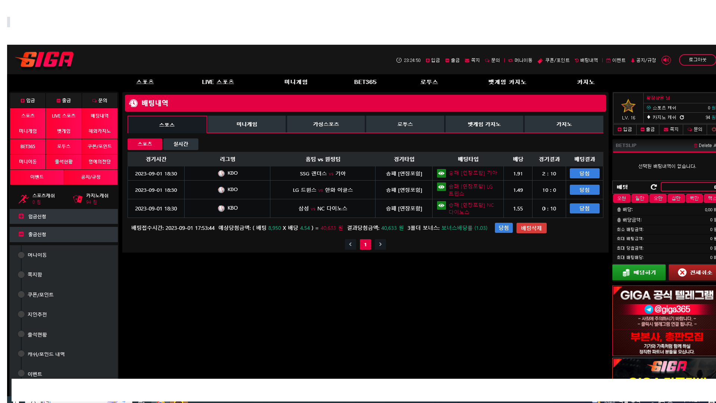The width and height of the screenshot is (716, 403).
Task: Open 쪽지 messages in top header bar
Action: (472, 60)
